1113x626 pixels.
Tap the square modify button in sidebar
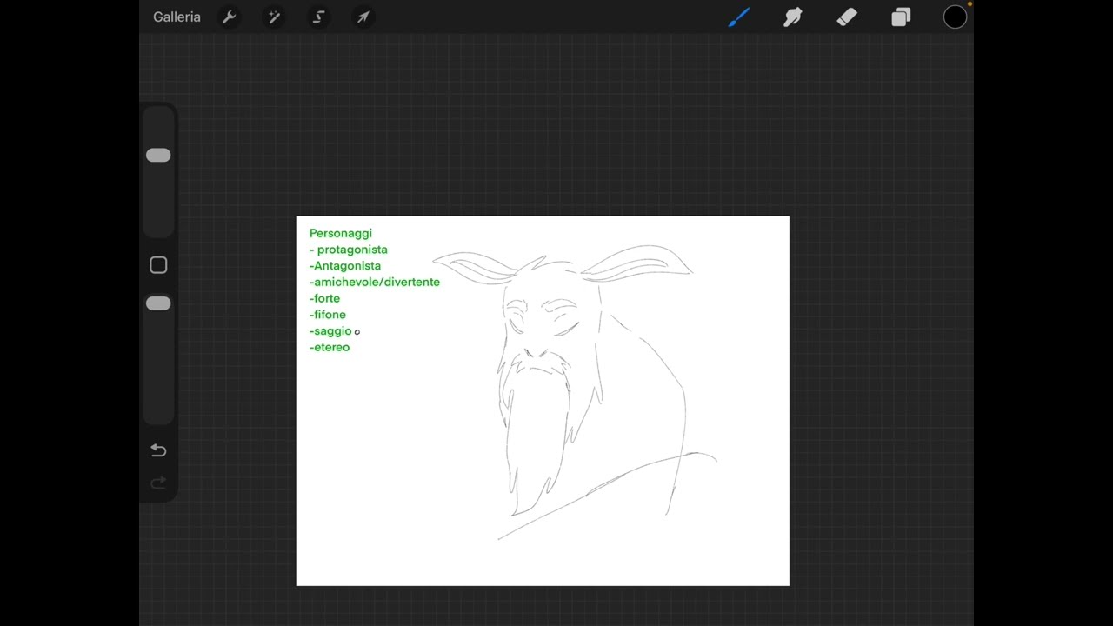(x=158, y=265)
